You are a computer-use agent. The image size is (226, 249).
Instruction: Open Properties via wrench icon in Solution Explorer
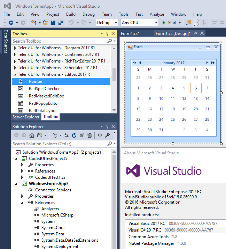108,135
